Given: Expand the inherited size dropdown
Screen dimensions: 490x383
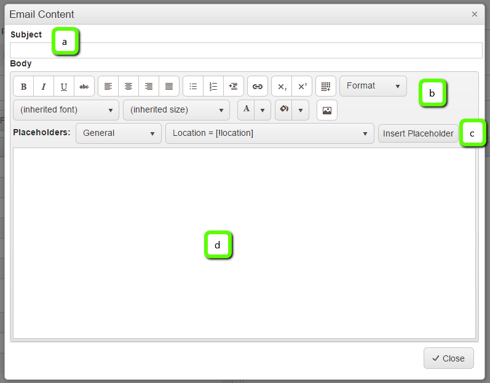Looking at the screenshot, I should coord(176,110).
